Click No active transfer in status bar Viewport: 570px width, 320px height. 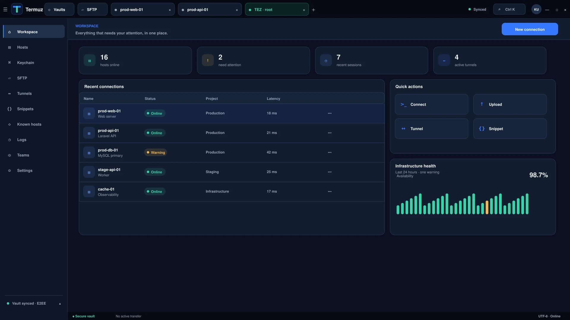click(129, 316)
